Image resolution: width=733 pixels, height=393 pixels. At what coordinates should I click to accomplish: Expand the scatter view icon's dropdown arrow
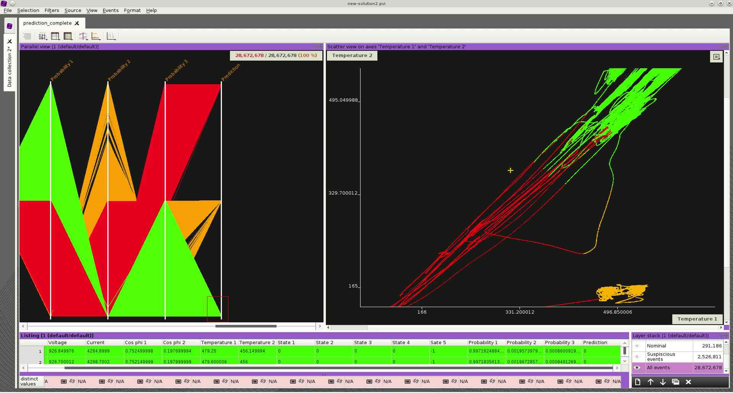pos(87,39)
